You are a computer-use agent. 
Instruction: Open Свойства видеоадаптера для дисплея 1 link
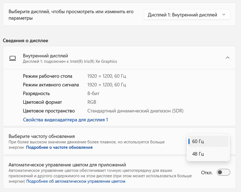click(65, 120)
